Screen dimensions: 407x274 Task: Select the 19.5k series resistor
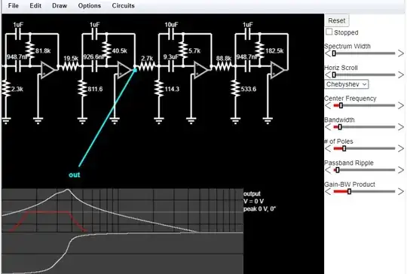(70, 67)
